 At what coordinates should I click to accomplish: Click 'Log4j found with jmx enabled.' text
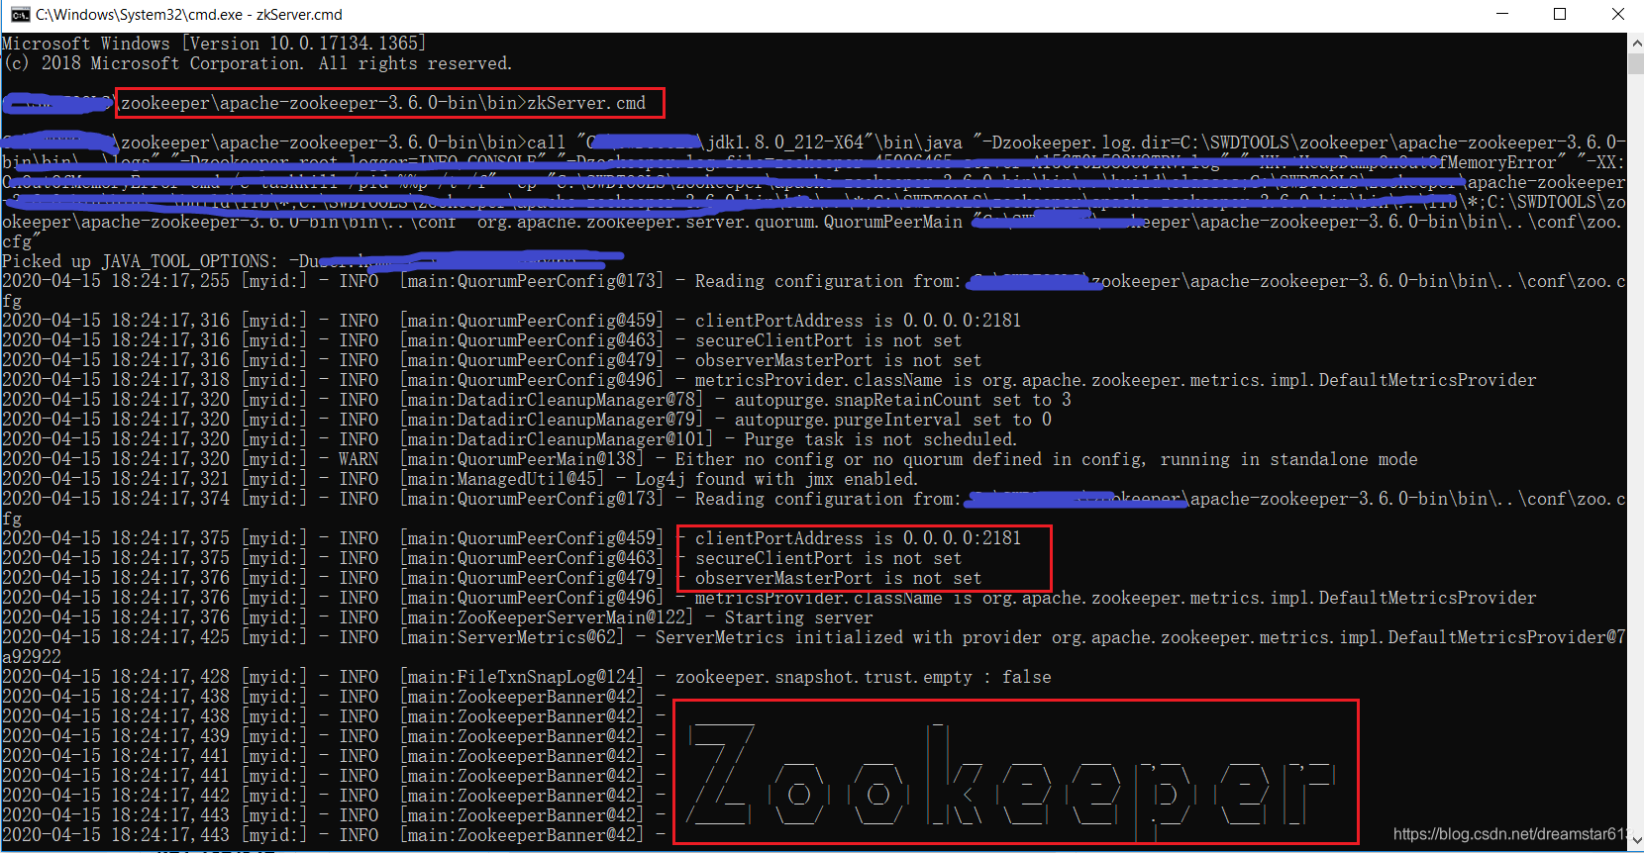pos(776,479)
